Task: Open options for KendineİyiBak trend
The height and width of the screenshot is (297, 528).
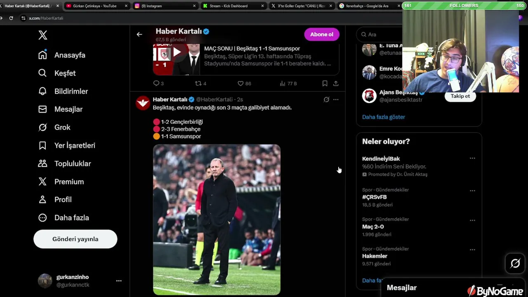Action: (x=472, y=158)
